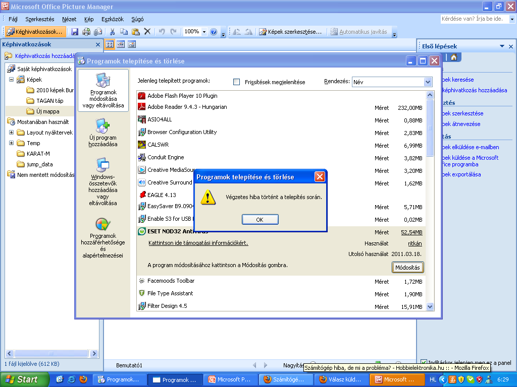Open the Rendezés sort dropdown

[x=428, y=82]
